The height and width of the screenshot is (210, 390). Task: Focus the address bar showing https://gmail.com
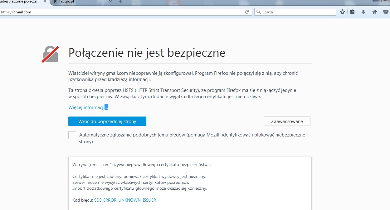[x=121, y=12]
